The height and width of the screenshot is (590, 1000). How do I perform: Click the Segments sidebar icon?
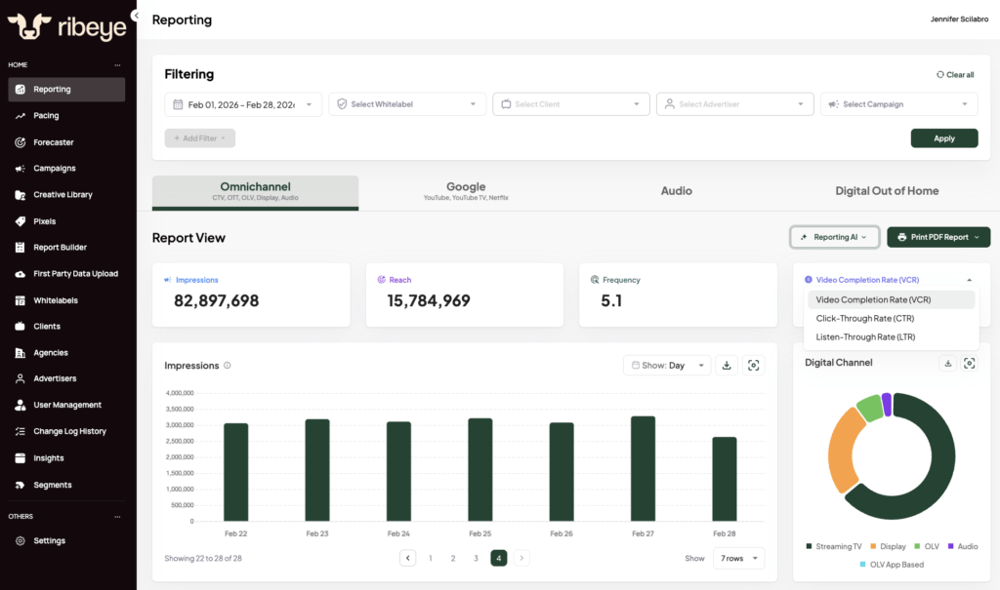pos(21,485)
